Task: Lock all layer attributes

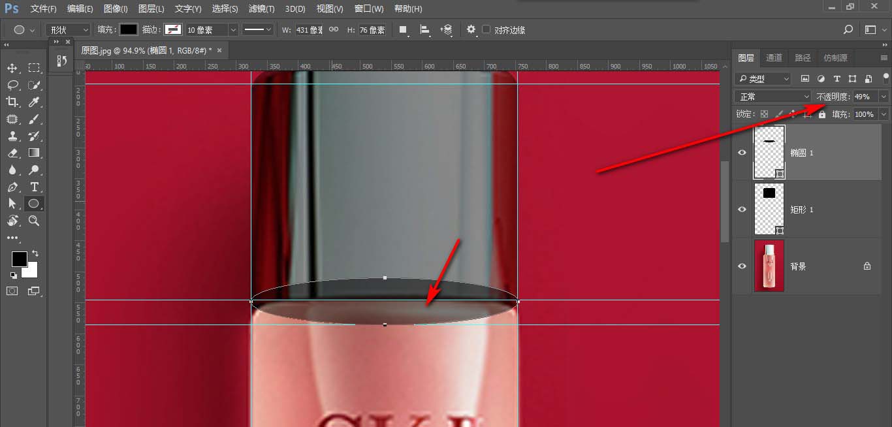Action: pyautogui.click(x=821, y=114)
